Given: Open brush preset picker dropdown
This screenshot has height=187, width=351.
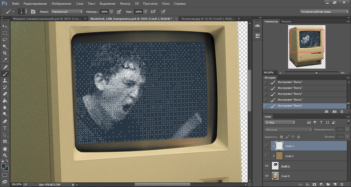Looking at the screenshot, I should (x=26, y=12).
